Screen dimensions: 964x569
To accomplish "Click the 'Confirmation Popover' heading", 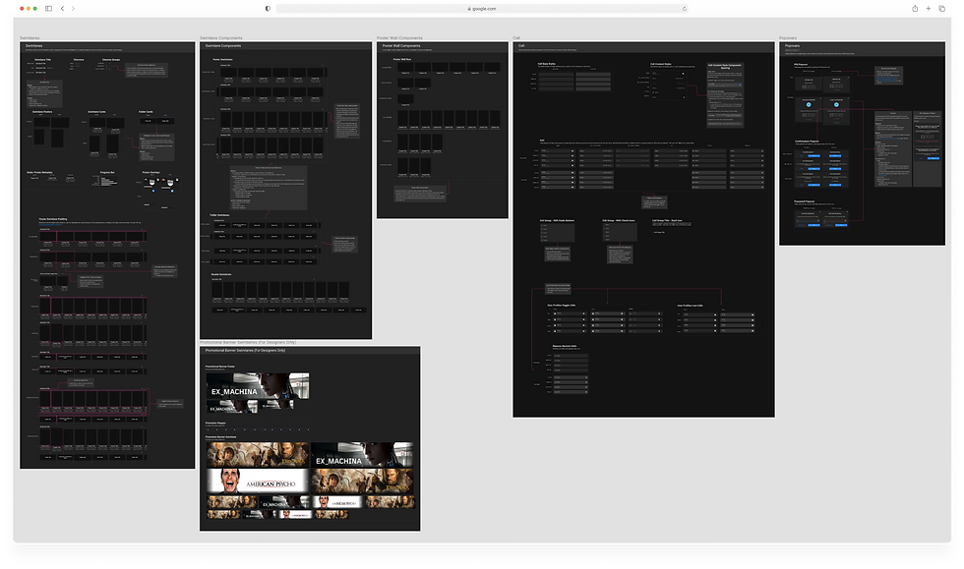I will click(807, 142).
